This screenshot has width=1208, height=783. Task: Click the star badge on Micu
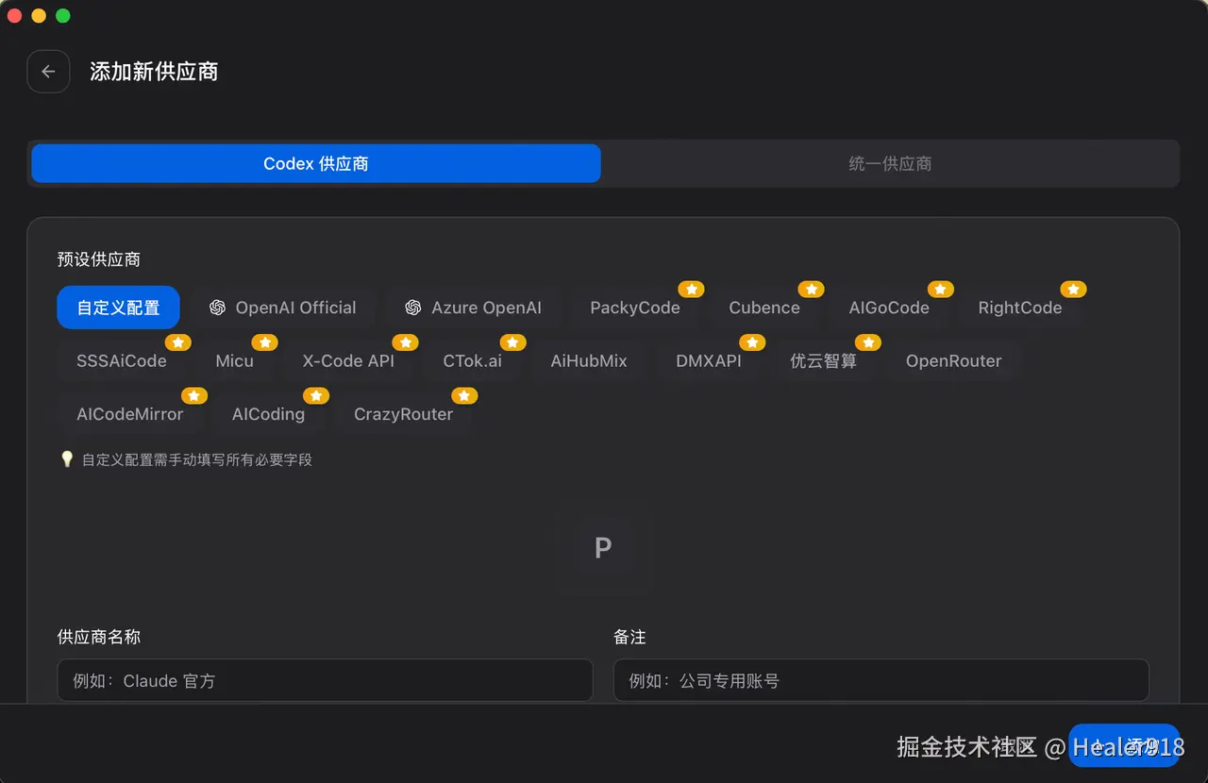tap(265, 342)
